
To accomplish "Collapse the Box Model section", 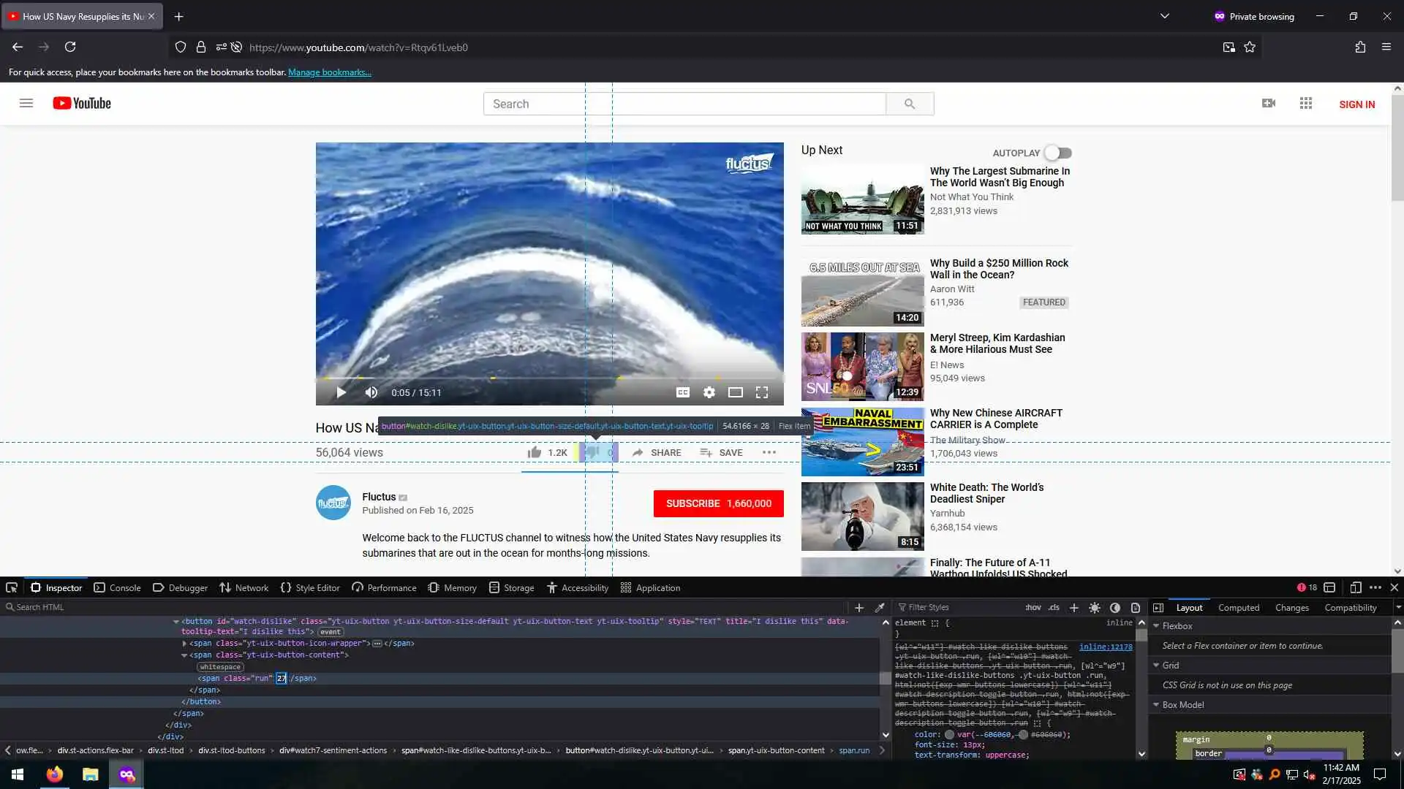I will tap(1156, 705).
